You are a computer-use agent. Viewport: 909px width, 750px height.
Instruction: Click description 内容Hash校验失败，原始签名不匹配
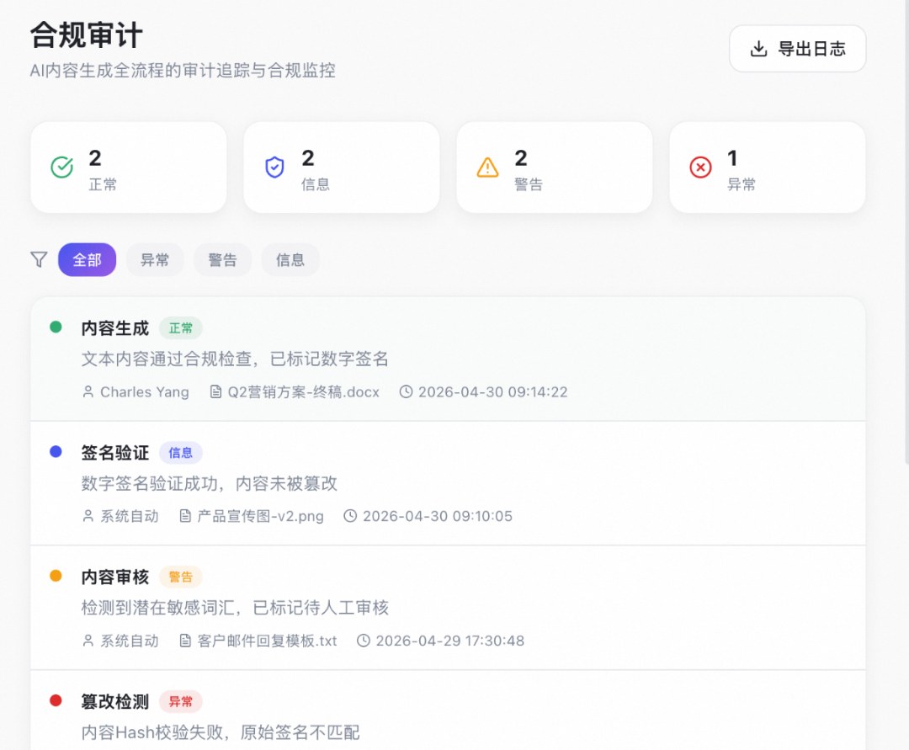click(221, 732)
